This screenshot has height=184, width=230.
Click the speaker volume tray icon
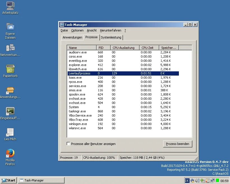pyautogui.click(x=197, y=181)
